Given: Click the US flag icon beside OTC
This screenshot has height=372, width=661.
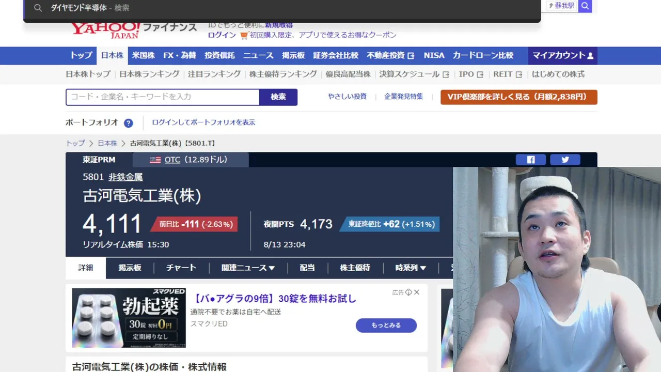Looking at the screenshot, I should click(155, 160).
